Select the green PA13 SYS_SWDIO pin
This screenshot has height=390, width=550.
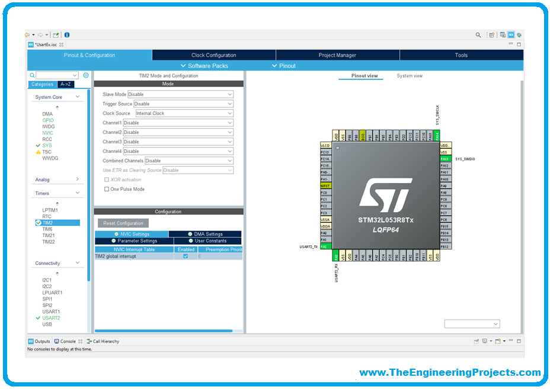coord(446,159)
